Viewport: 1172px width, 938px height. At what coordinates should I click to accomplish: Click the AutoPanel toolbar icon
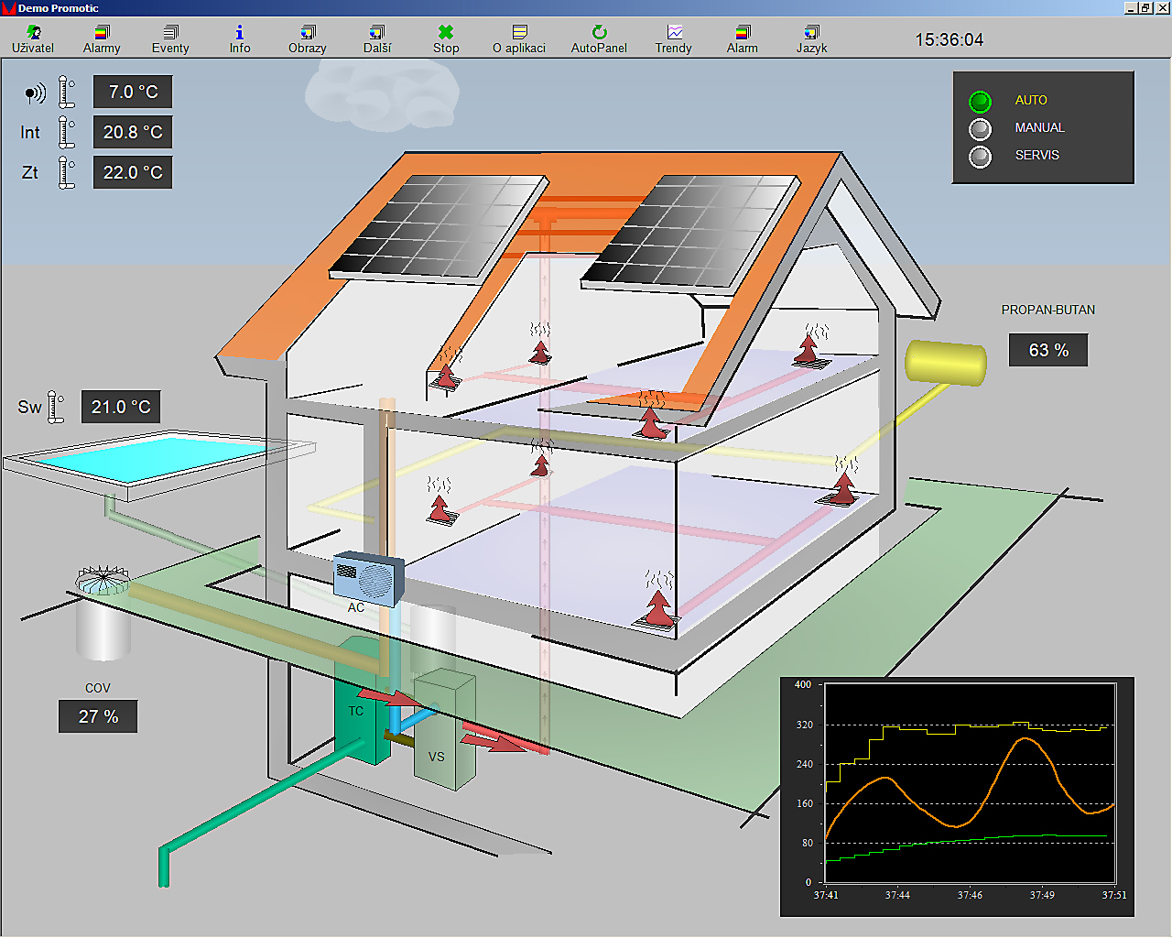pos(599,33)
